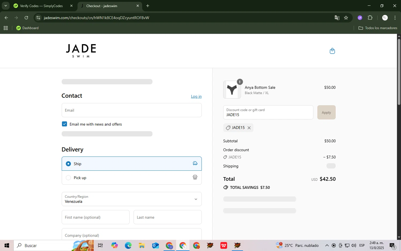Click the TOTAL SAVINGS $7.50 text
The height and width of the screenshot is (251, 401).
(x=250, y=188)
